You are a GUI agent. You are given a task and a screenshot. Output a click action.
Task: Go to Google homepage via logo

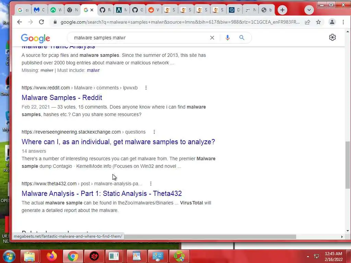point(35,38)
